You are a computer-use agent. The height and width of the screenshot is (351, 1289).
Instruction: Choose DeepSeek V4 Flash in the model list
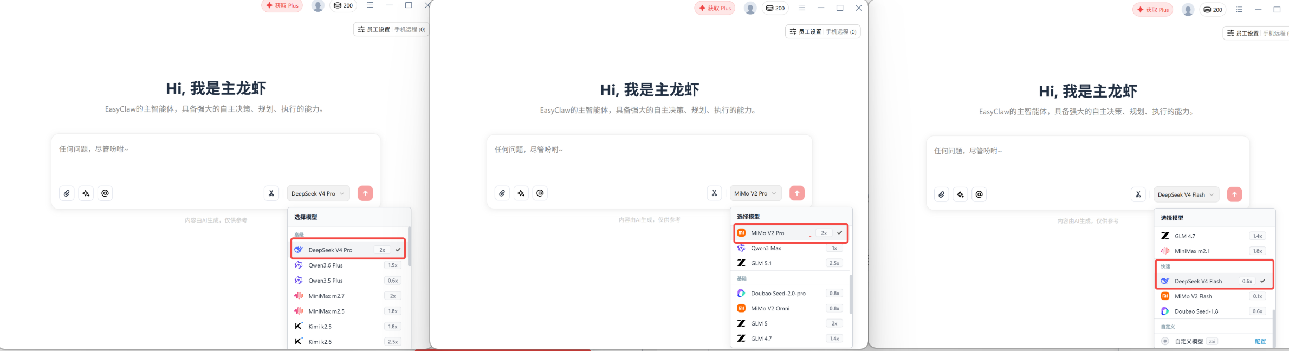pos(1214,281)
